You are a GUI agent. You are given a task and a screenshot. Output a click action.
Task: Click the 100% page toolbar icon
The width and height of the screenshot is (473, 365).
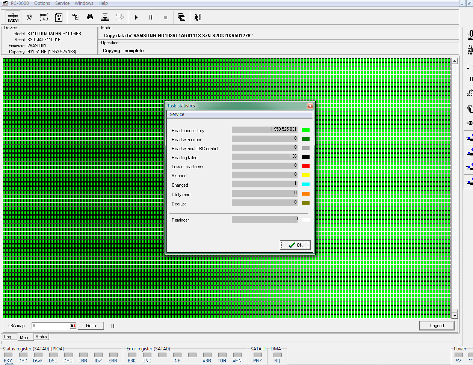pos(59,17)
